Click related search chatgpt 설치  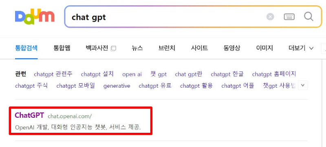97,74
